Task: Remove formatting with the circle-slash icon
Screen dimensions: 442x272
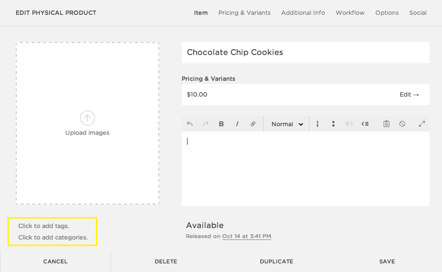Action: pos(402,124)
